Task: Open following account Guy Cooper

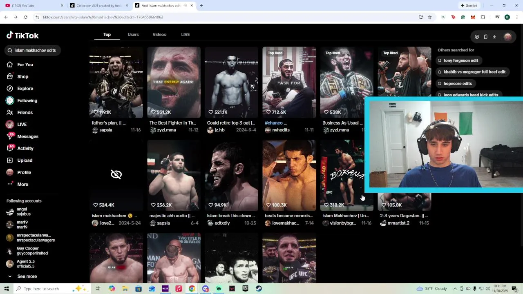Action: [27, 251]
